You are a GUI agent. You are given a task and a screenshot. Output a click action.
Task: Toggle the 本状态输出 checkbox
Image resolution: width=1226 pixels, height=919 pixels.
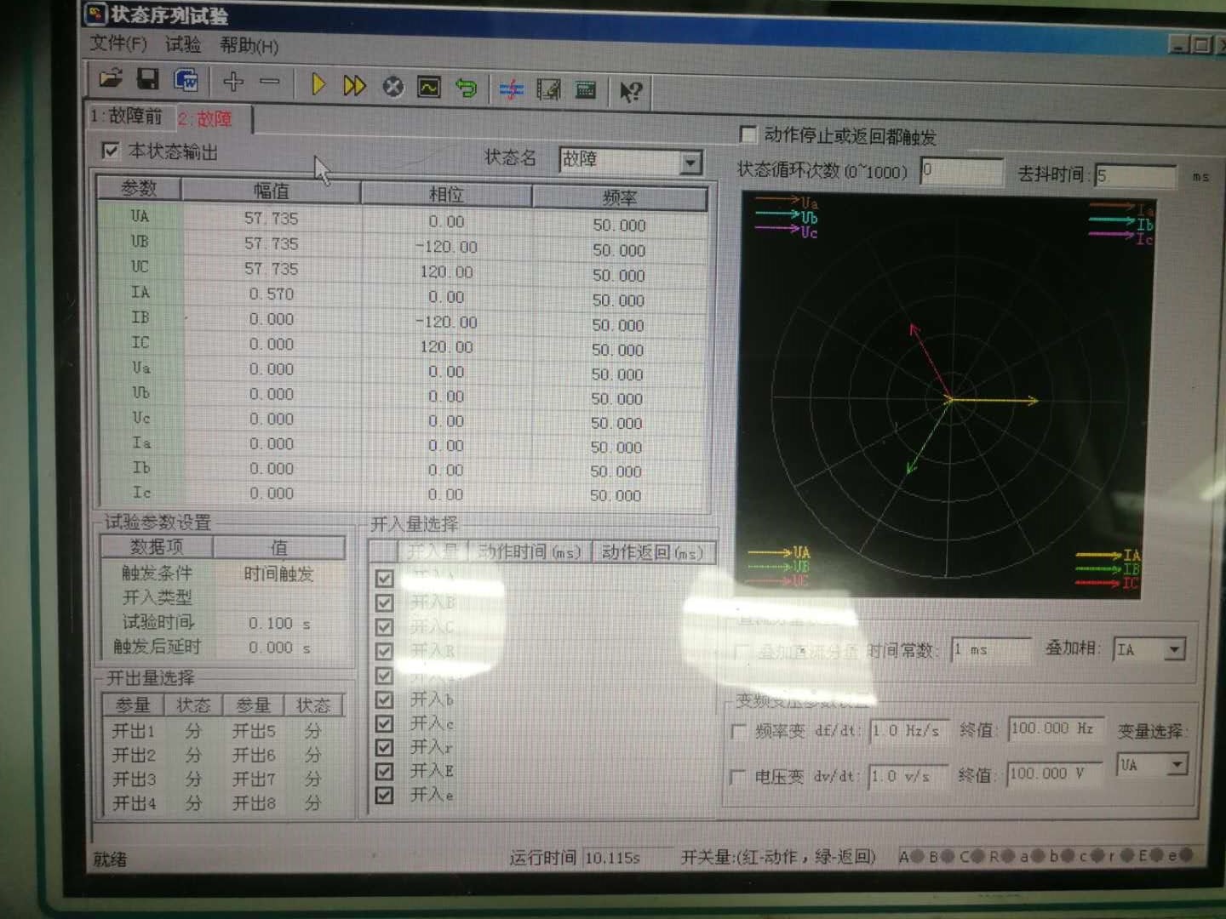pyautogui.click(x=111, y=151)
